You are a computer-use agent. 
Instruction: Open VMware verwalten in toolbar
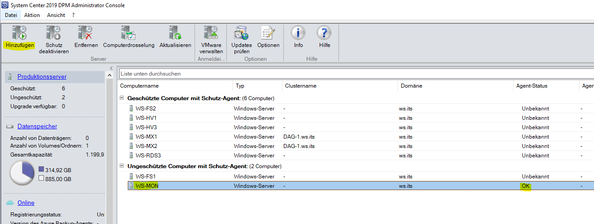coord(211,33)
